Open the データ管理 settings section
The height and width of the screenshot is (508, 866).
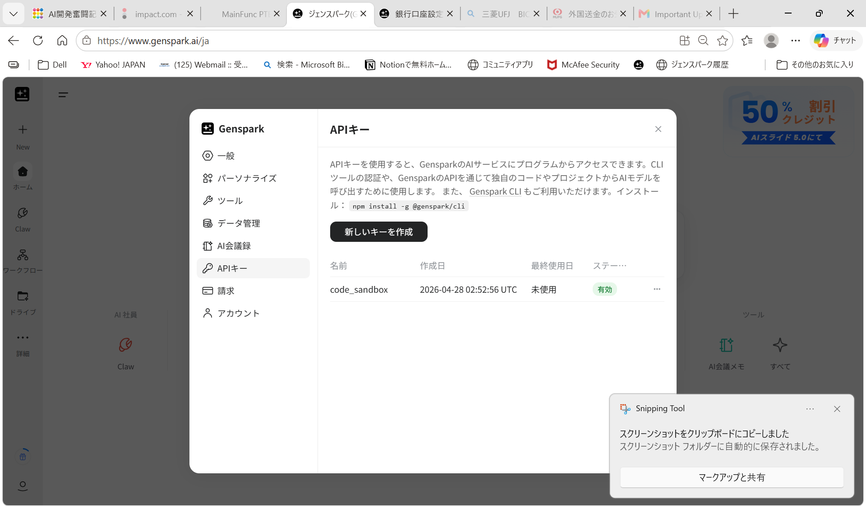click(253, 223)
